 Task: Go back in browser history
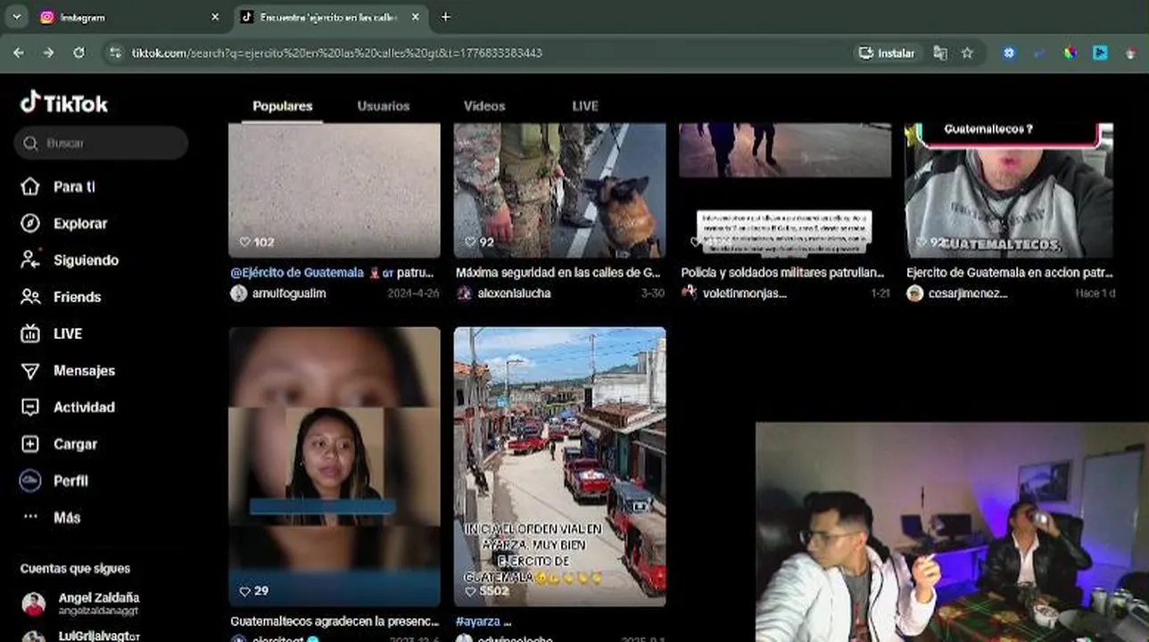pyautogui.click(x=19, y=53)
